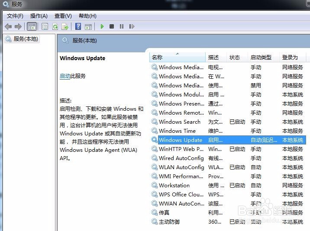The width and height of the screenshot is (310, 231).
Task: Select the 主动防御 service row
Action: [x=228, y=222]
